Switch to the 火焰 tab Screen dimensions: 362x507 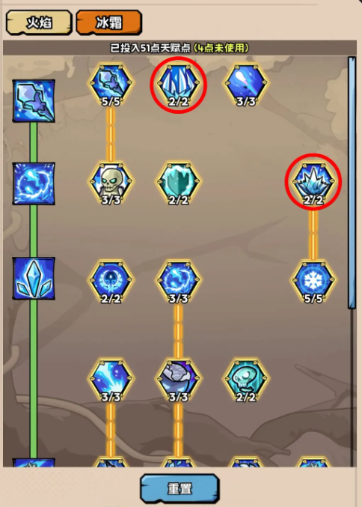39,22
